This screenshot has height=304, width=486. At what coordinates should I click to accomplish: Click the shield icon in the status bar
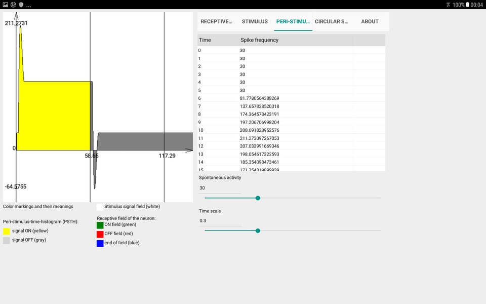tap(21, 5)
